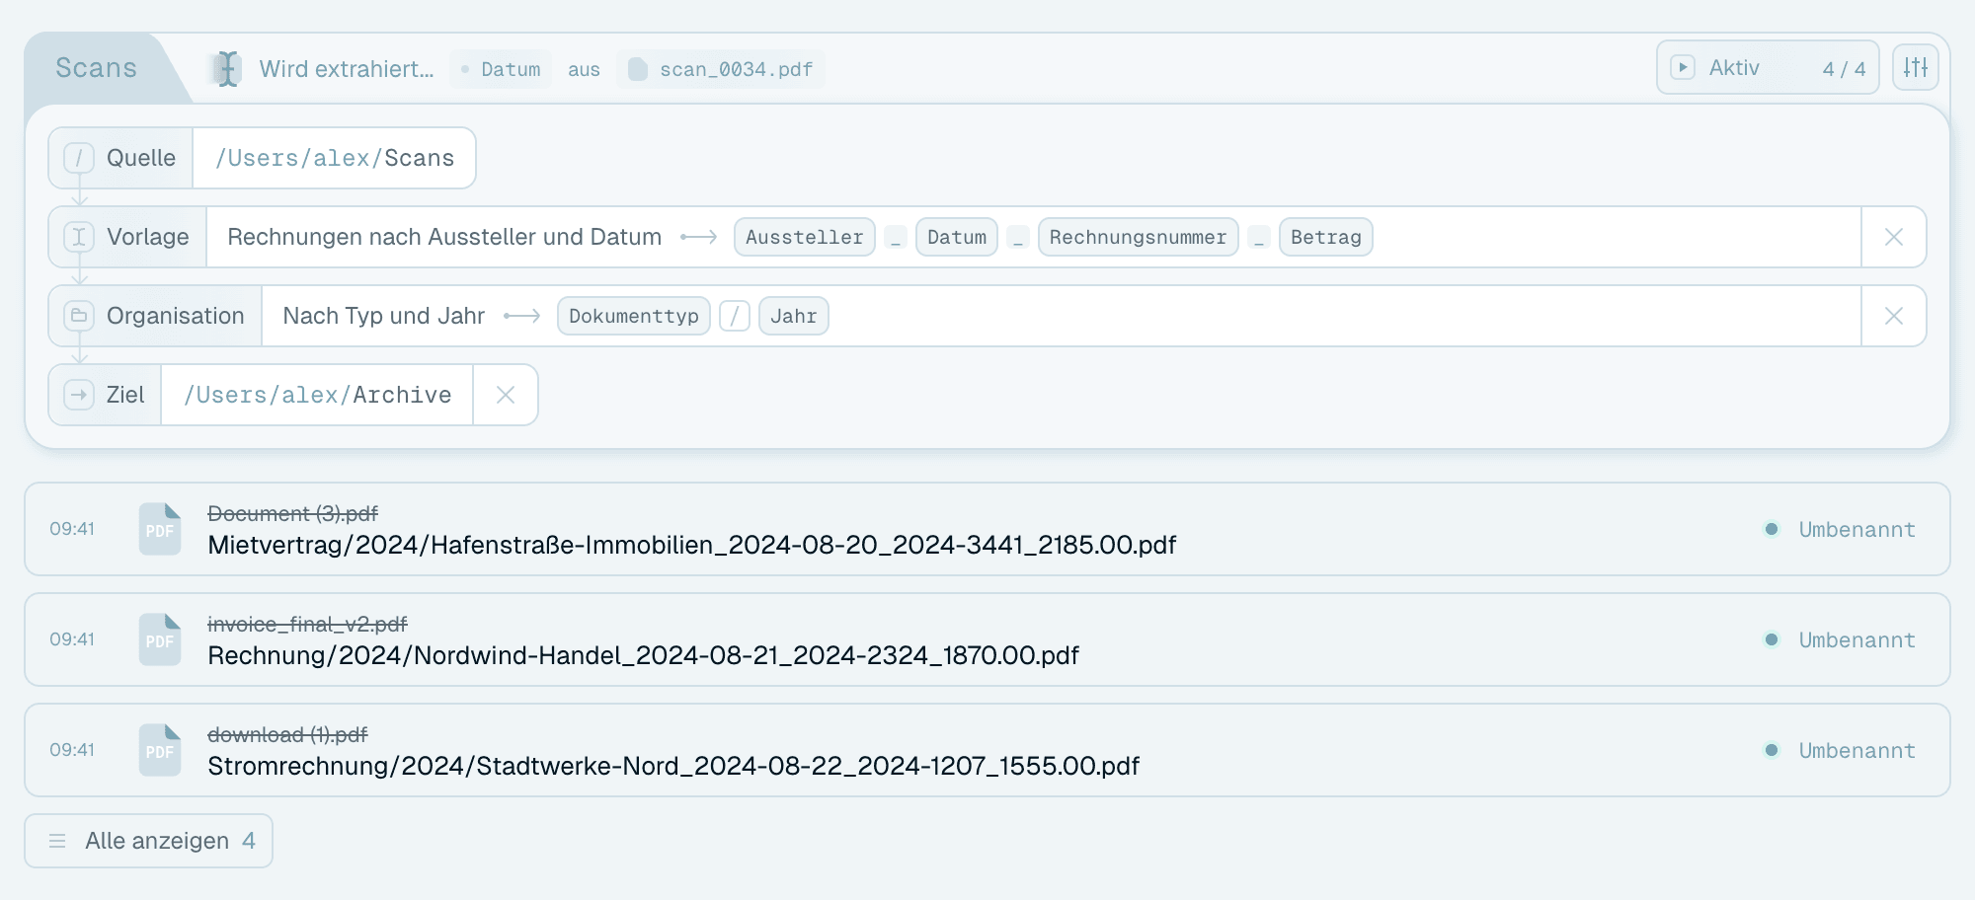Select the Jahr token

coord(794,316)
